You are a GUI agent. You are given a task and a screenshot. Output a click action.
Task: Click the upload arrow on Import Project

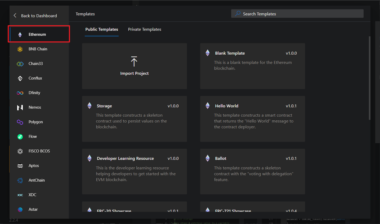(x=134, y=62)
